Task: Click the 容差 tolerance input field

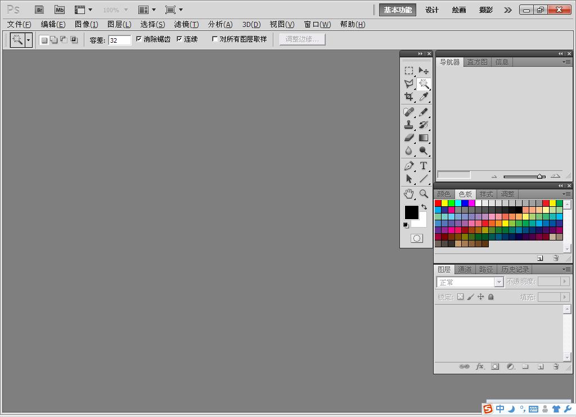Action: click(x=120, y=40)
